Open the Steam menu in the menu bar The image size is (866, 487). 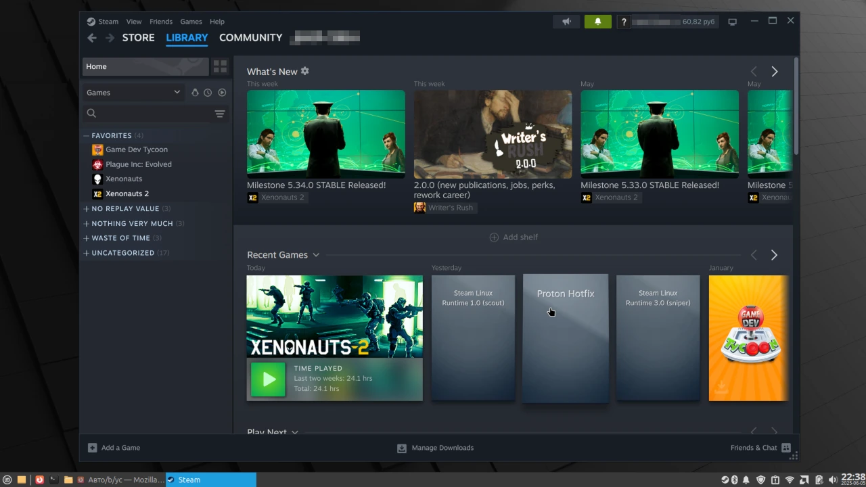[108, 22]
